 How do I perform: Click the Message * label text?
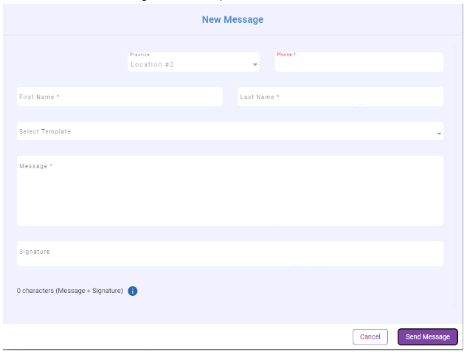click(x=36, y=166)
